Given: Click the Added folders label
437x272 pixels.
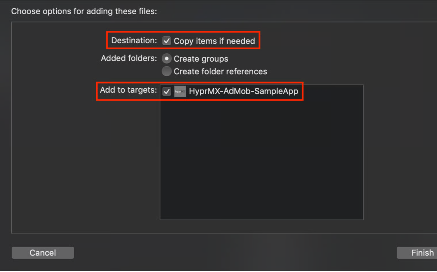Looking at the screenshot, I should tap(129, 58).
